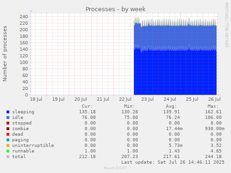
Task: Select uninterruptible maximum value 3.52
Action: click(x=216, y=145)
